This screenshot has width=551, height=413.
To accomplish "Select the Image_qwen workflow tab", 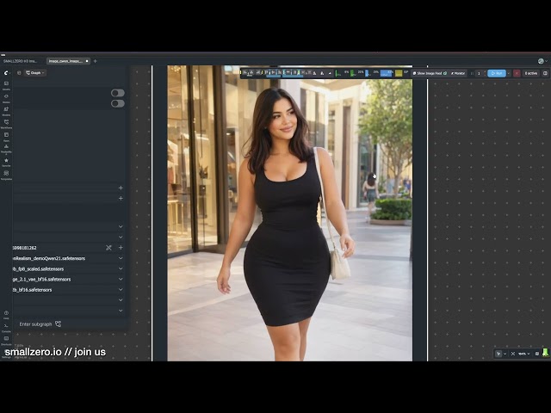I will tap(68, 61).
